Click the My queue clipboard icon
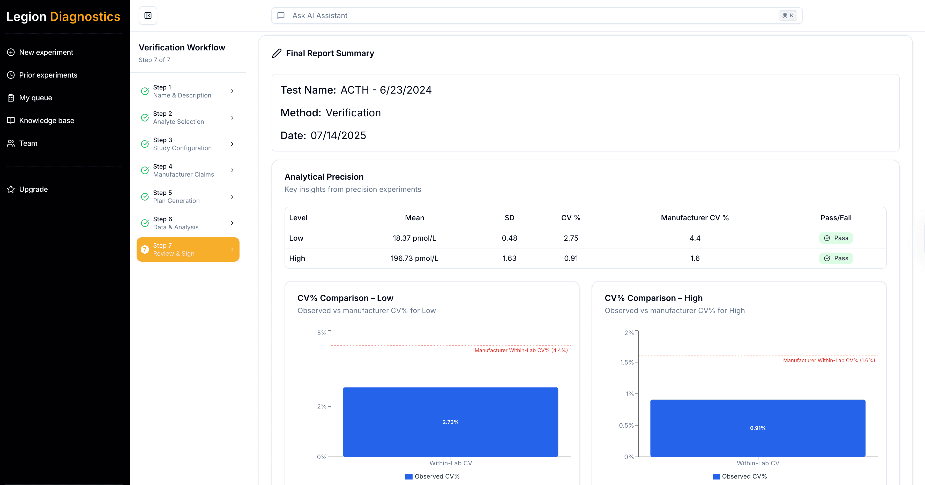925x485 pixels. pos(11,98)
